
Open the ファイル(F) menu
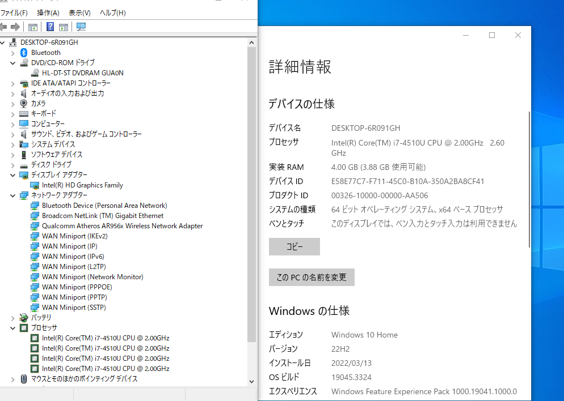click(x=14, y=13)
